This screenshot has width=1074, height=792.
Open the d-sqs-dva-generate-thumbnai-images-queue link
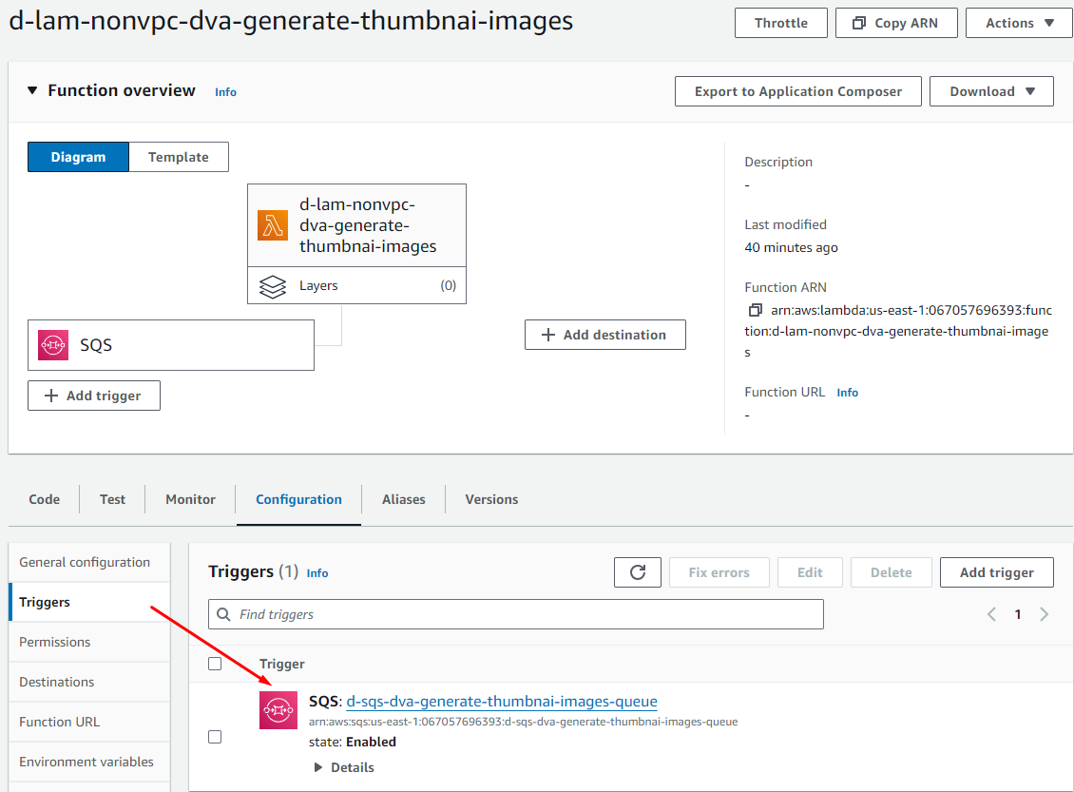[502, 702]
